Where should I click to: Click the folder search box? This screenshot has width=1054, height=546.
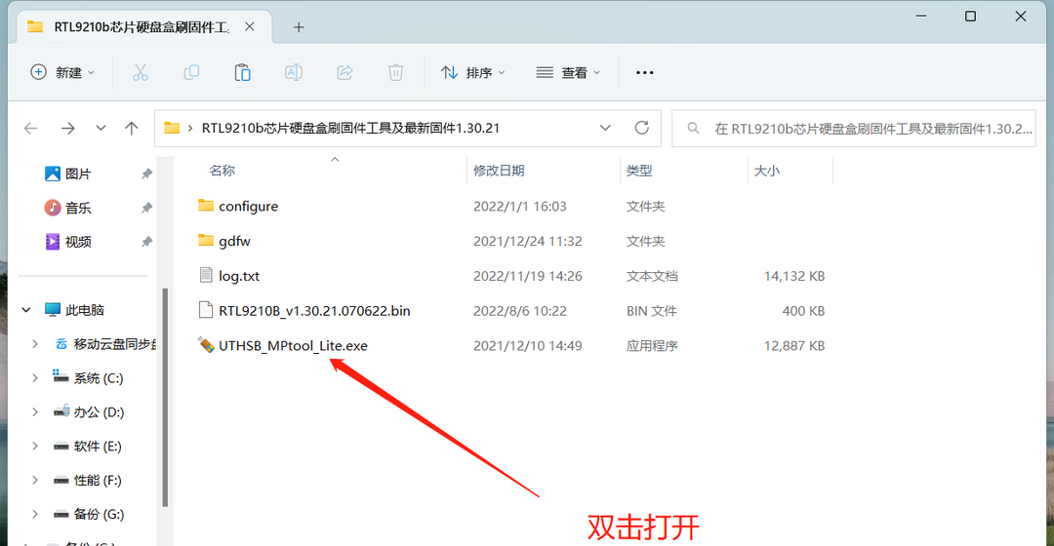(854, 129)
